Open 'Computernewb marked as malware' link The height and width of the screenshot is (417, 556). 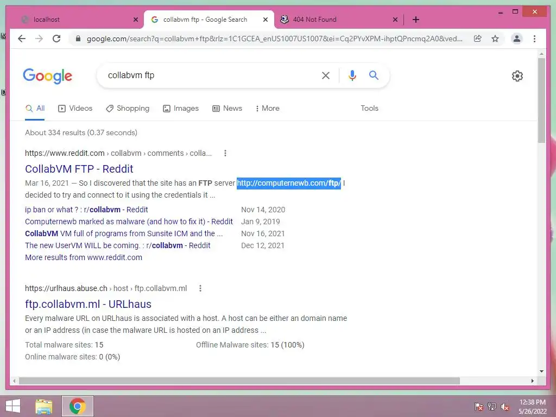click(129, 222)
